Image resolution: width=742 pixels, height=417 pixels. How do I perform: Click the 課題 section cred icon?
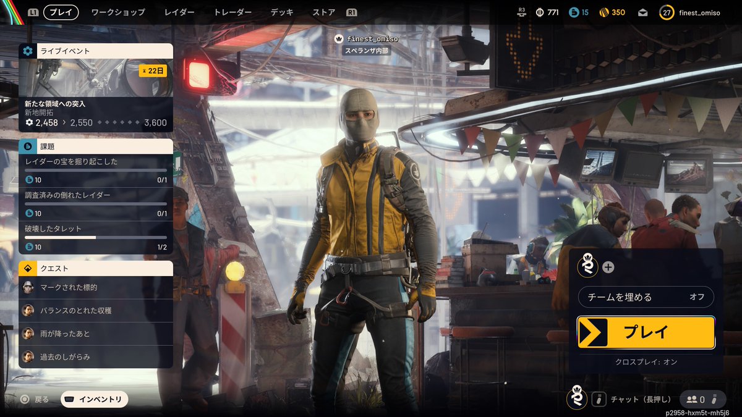coord(27,146)
